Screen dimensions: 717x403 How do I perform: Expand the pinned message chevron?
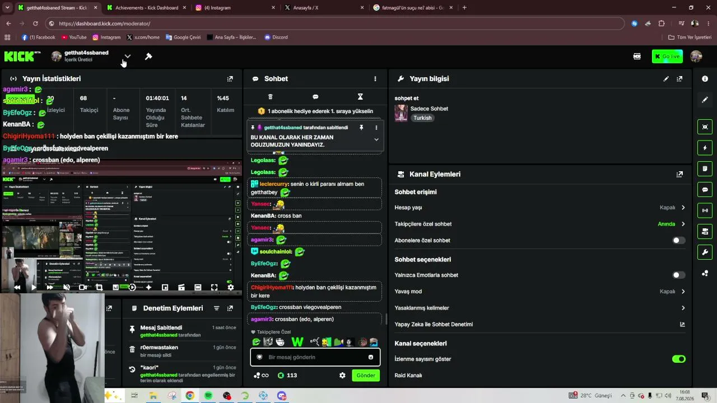tap(376, 139)
